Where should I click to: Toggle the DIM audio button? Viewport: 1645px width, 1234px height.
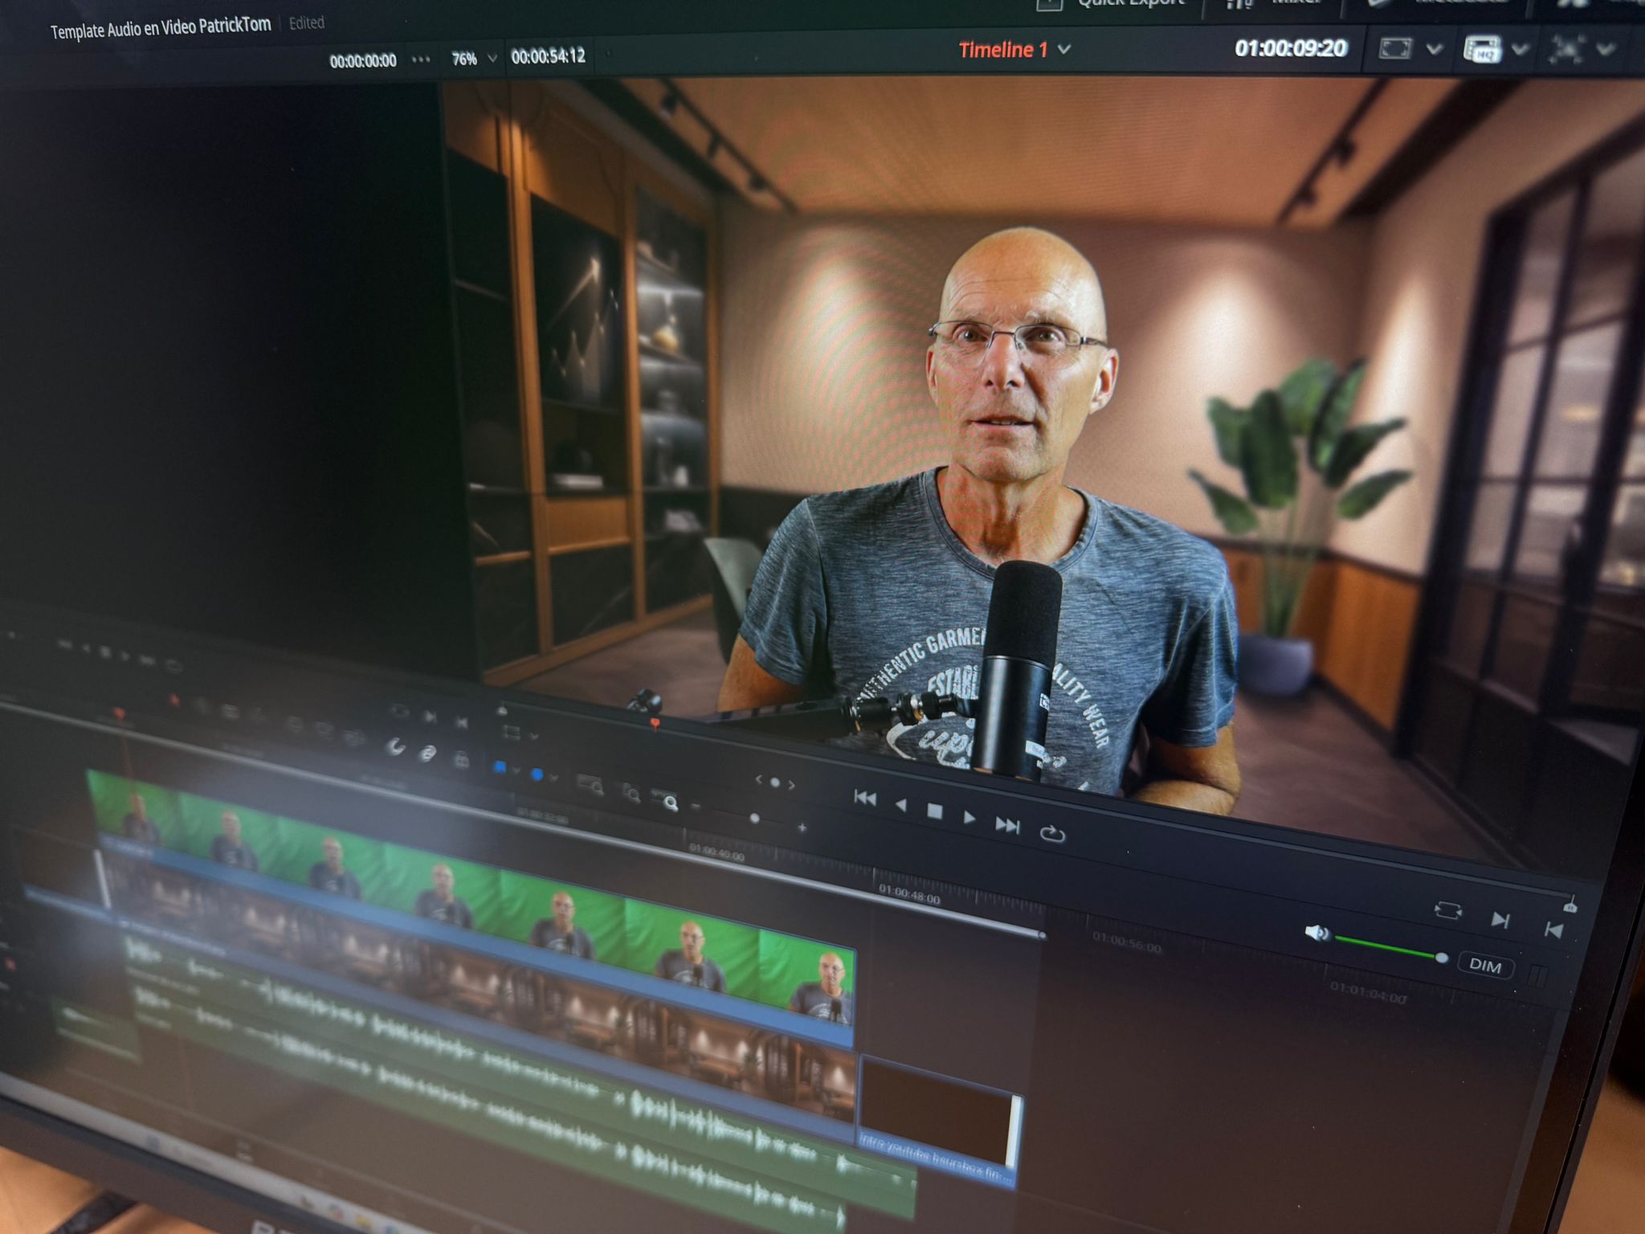[1484, 966]
